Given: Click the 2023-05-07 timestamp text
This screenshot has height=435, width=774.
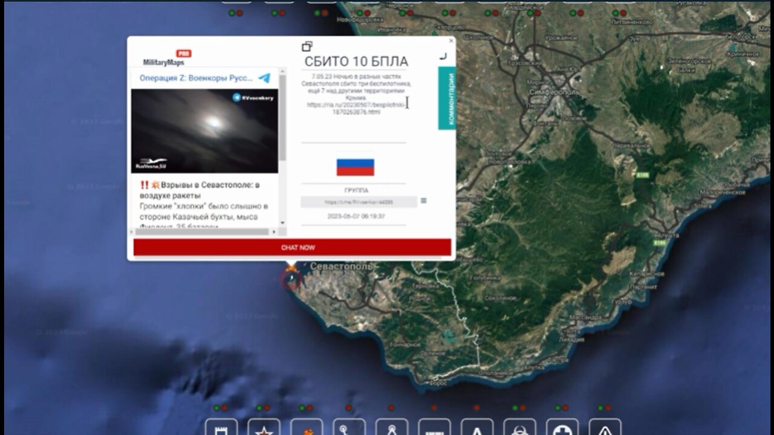Looking at the screenshot, I should point(356,216).
